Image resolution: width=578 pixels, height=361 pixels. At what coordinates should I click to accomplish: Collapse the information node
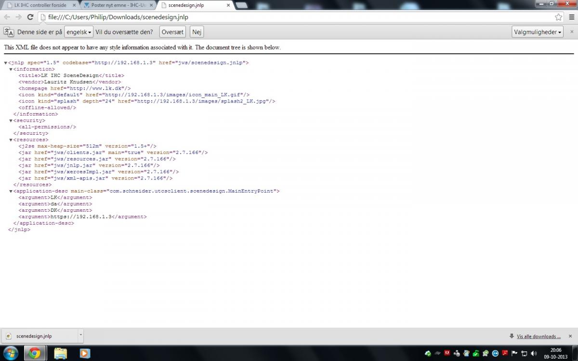[11, 69]
